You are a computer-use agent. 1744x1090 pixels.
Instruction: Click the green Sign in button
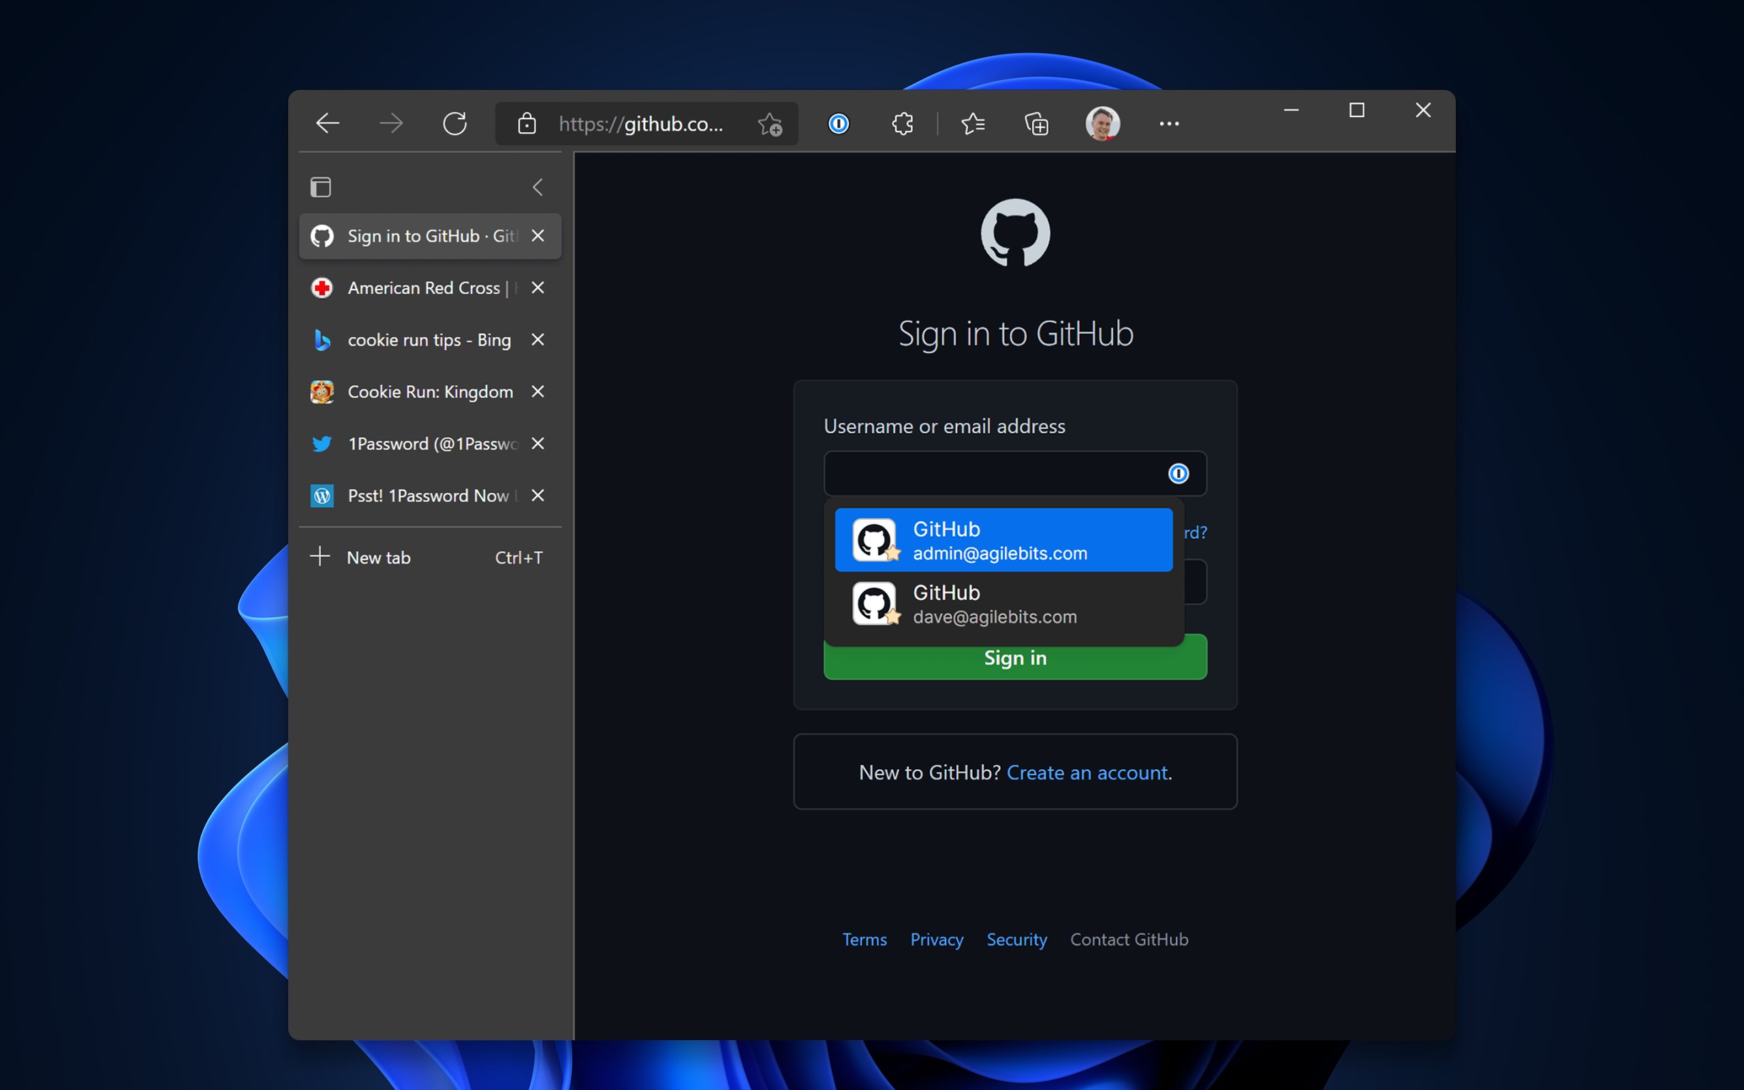1014,657
